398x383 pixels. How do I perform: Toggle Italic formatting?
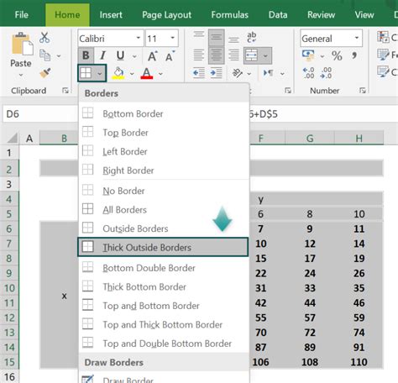(103, 55)
